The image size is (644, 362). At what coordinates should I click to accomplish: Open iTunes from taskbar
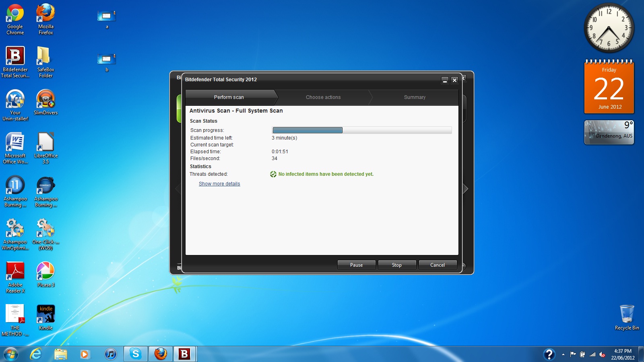pyautogui.click(x=110, y=354)
